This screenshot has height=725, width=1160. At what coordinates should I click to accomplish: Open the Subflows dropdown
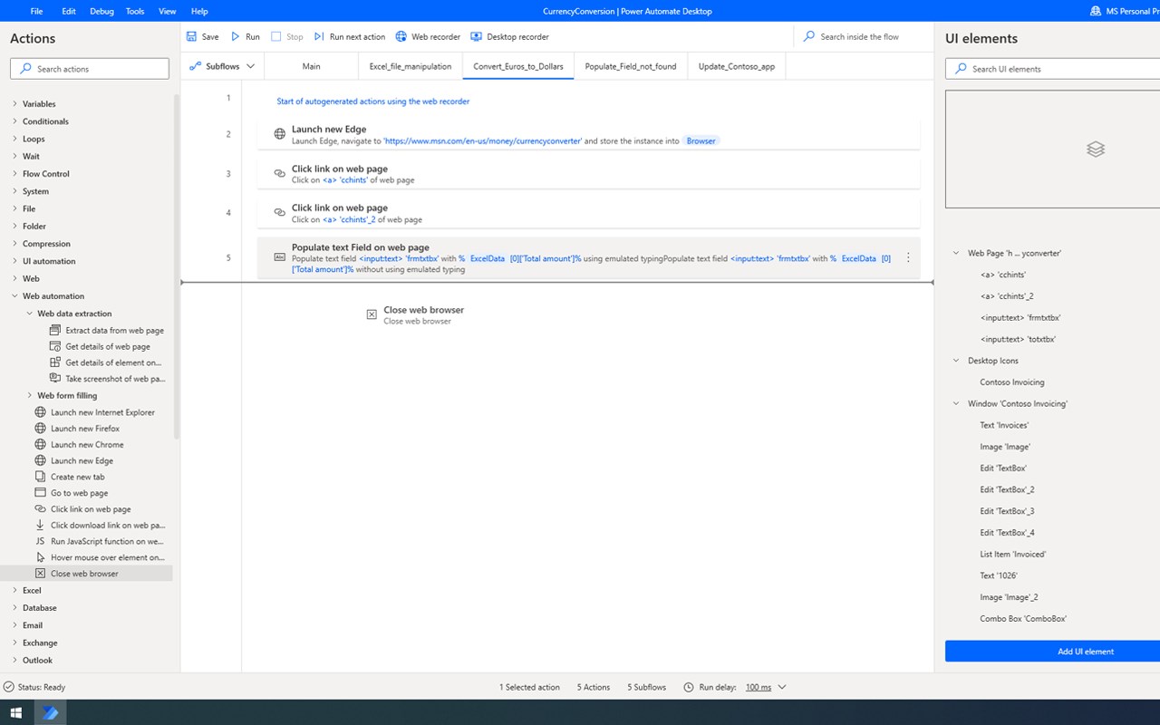point(222,66)
